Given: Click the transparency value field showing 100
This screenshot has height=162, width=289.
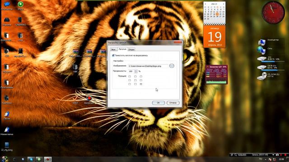Looking at the screenshot, I should pyautogui.click(x=131, y=71).
